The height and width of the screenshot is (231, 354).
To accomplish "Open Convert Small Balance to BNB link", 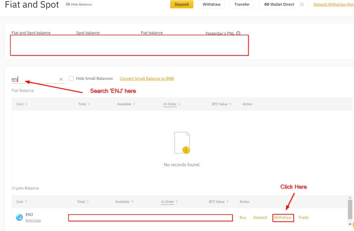I will 147,78.
